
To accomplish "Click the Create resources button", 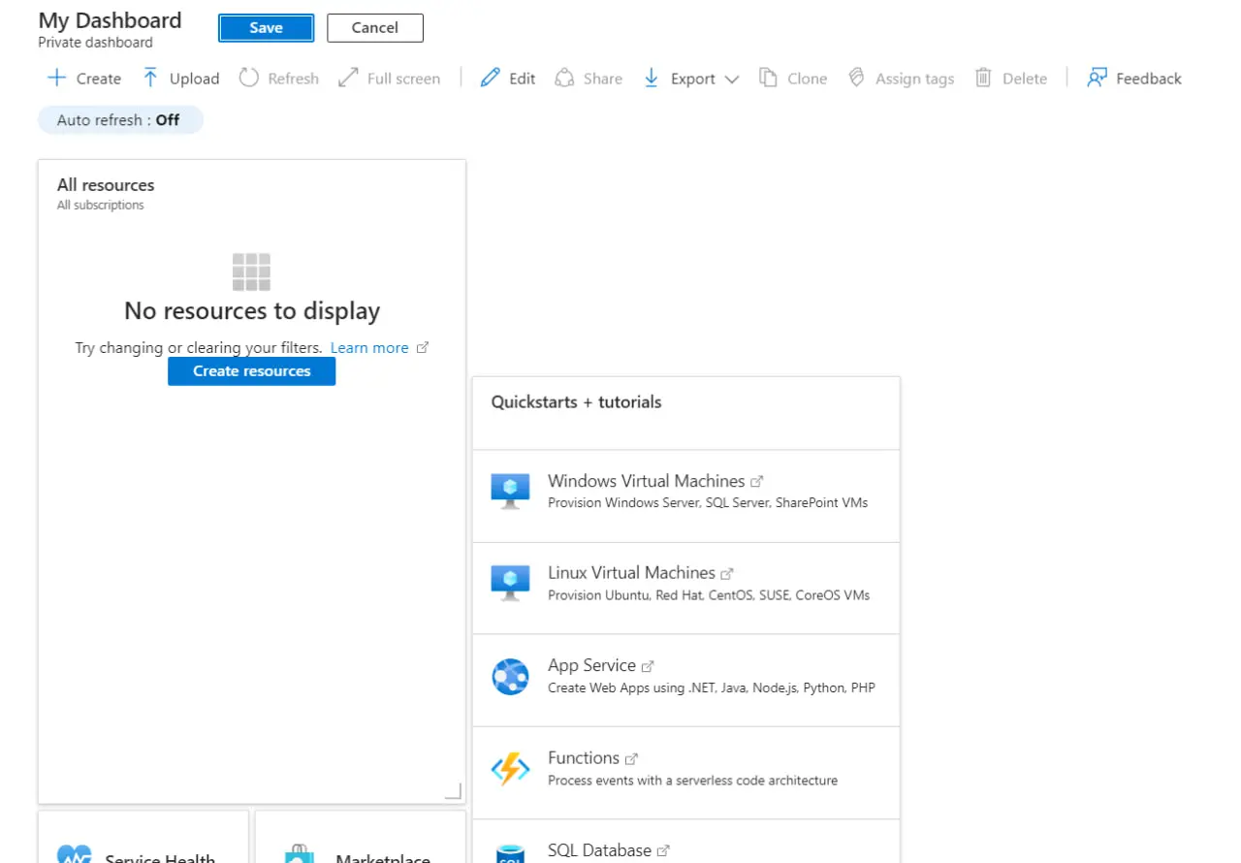I will (x=252, y=371).
